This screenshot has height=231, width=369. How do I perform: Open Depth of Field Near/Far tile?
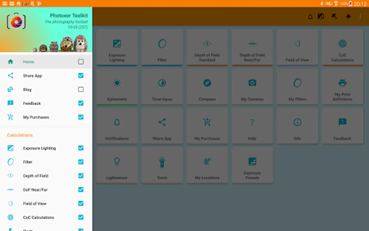coord(252,47)
